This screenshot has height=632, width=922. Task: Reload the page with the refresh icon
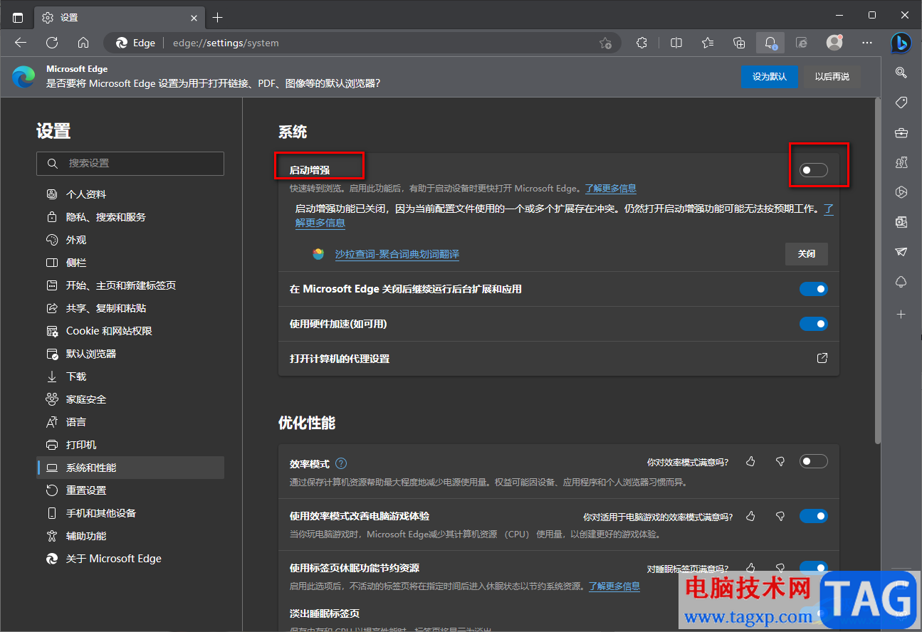coord(52,43)
